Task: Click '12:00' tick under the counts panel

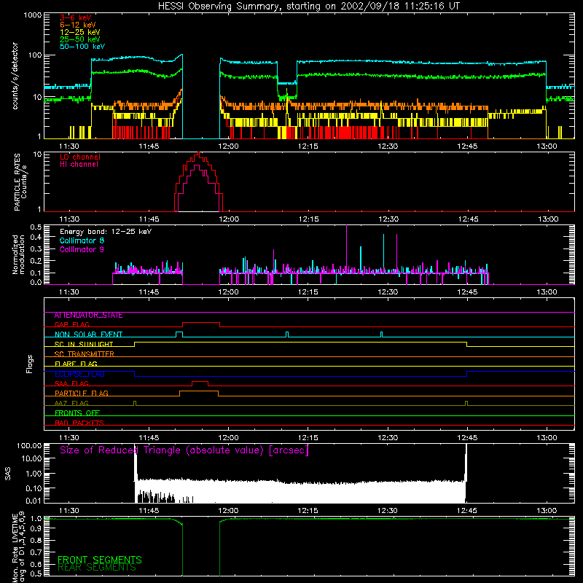Action: [x=228, y=146]
